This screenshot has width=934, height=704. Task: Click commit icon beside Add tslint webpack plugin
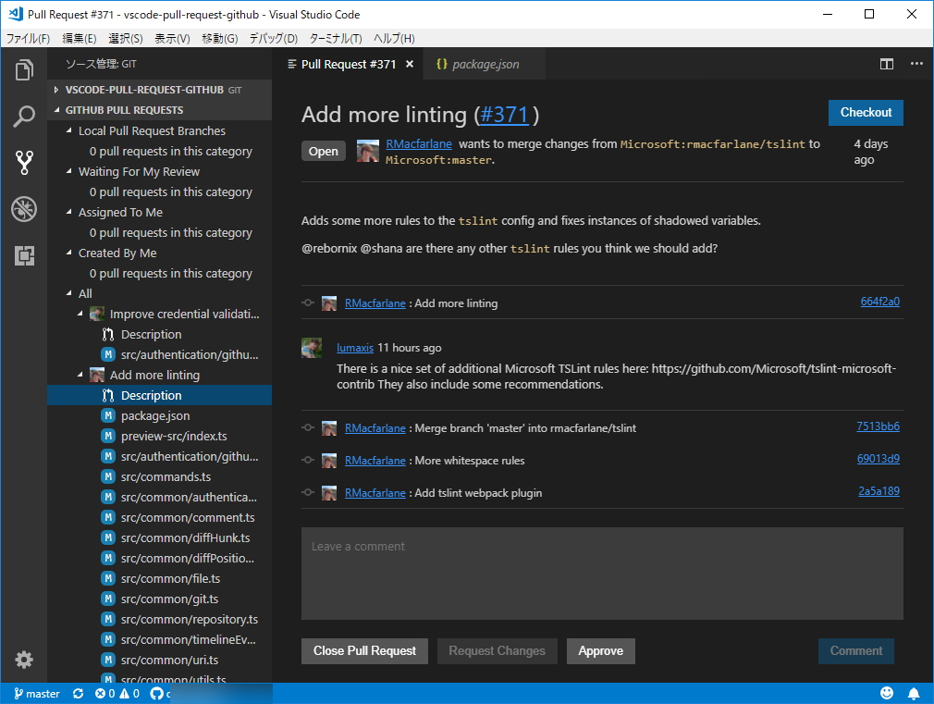click(x=308, y=492)
